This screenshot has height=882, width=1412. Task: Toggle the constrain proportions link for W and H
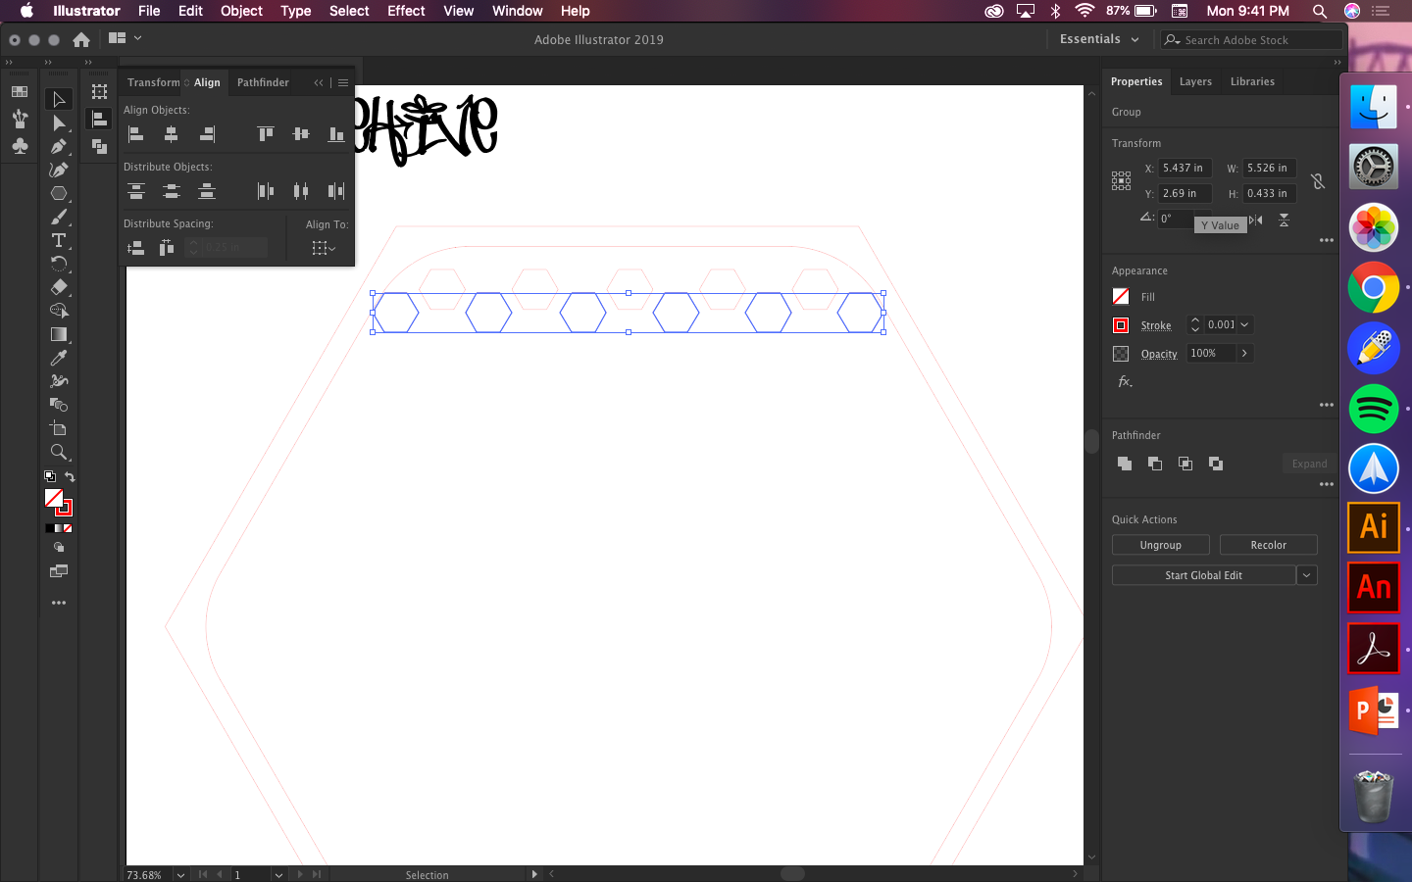point(1319,180)
